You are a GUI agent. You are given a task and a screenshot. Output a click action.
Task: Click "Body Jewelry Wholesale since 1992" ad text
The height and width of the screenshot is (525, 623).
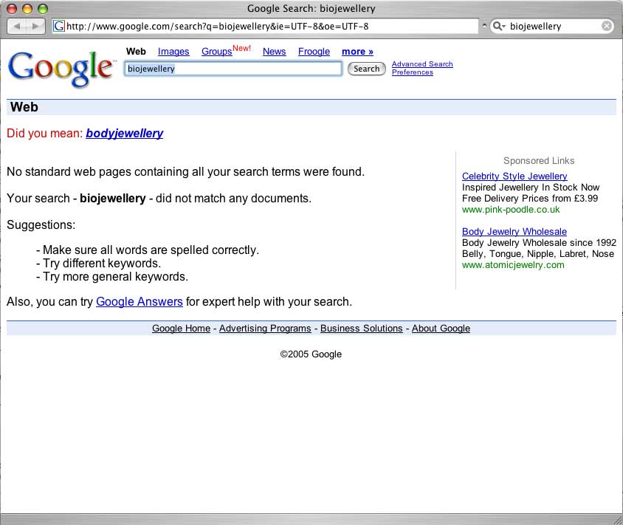[539, 242]
